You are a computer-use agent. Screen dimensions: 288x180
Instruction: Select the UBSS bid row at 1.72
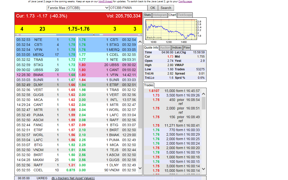point(46,70)
